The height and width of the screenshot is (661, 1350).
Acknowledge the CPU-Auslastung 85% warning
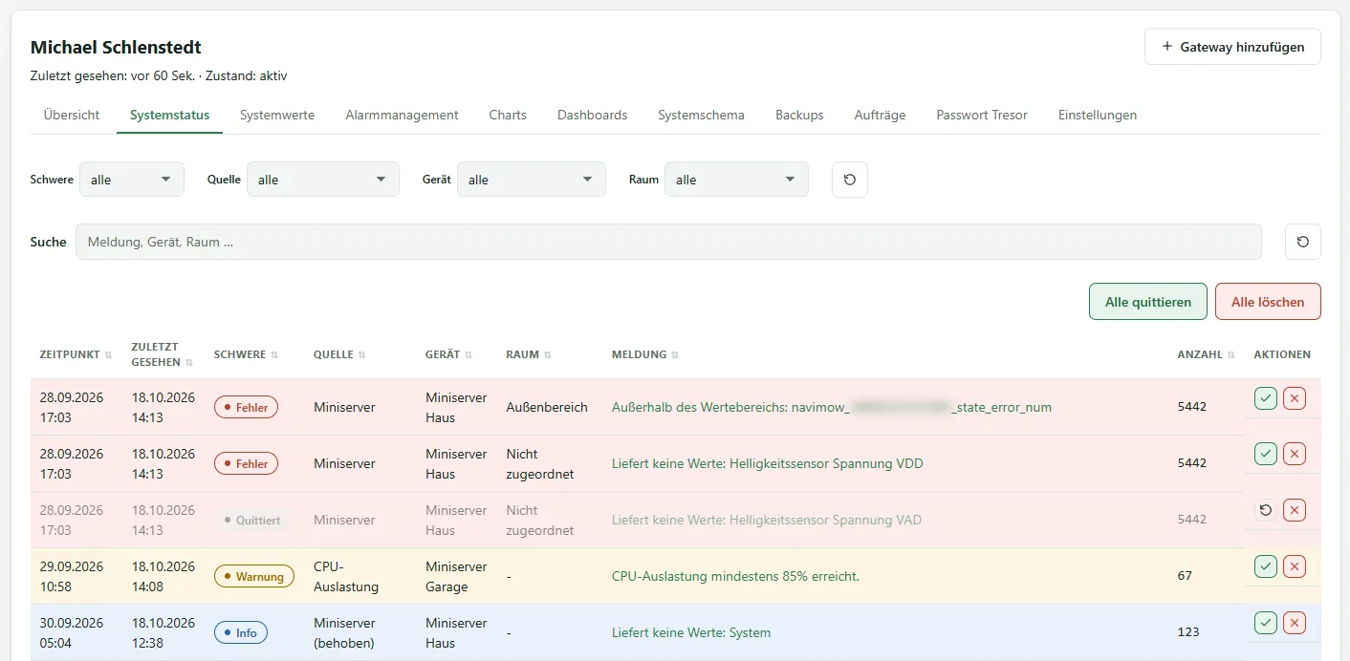coord(1266,566)
